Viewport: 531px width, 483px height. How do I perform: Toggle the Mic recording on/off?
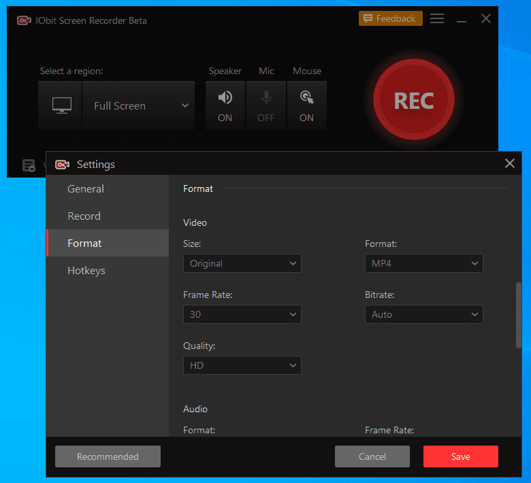pos(265,105)
